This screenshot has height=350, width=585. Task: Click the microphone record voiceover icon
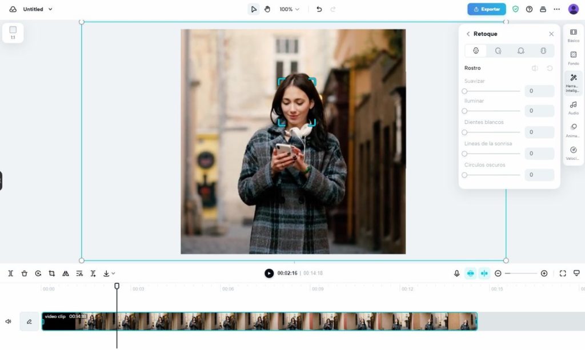457,273
